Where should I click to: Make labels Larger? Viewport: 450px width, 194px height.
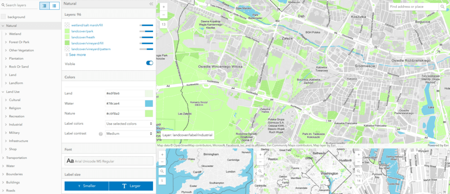pos(131,186)
